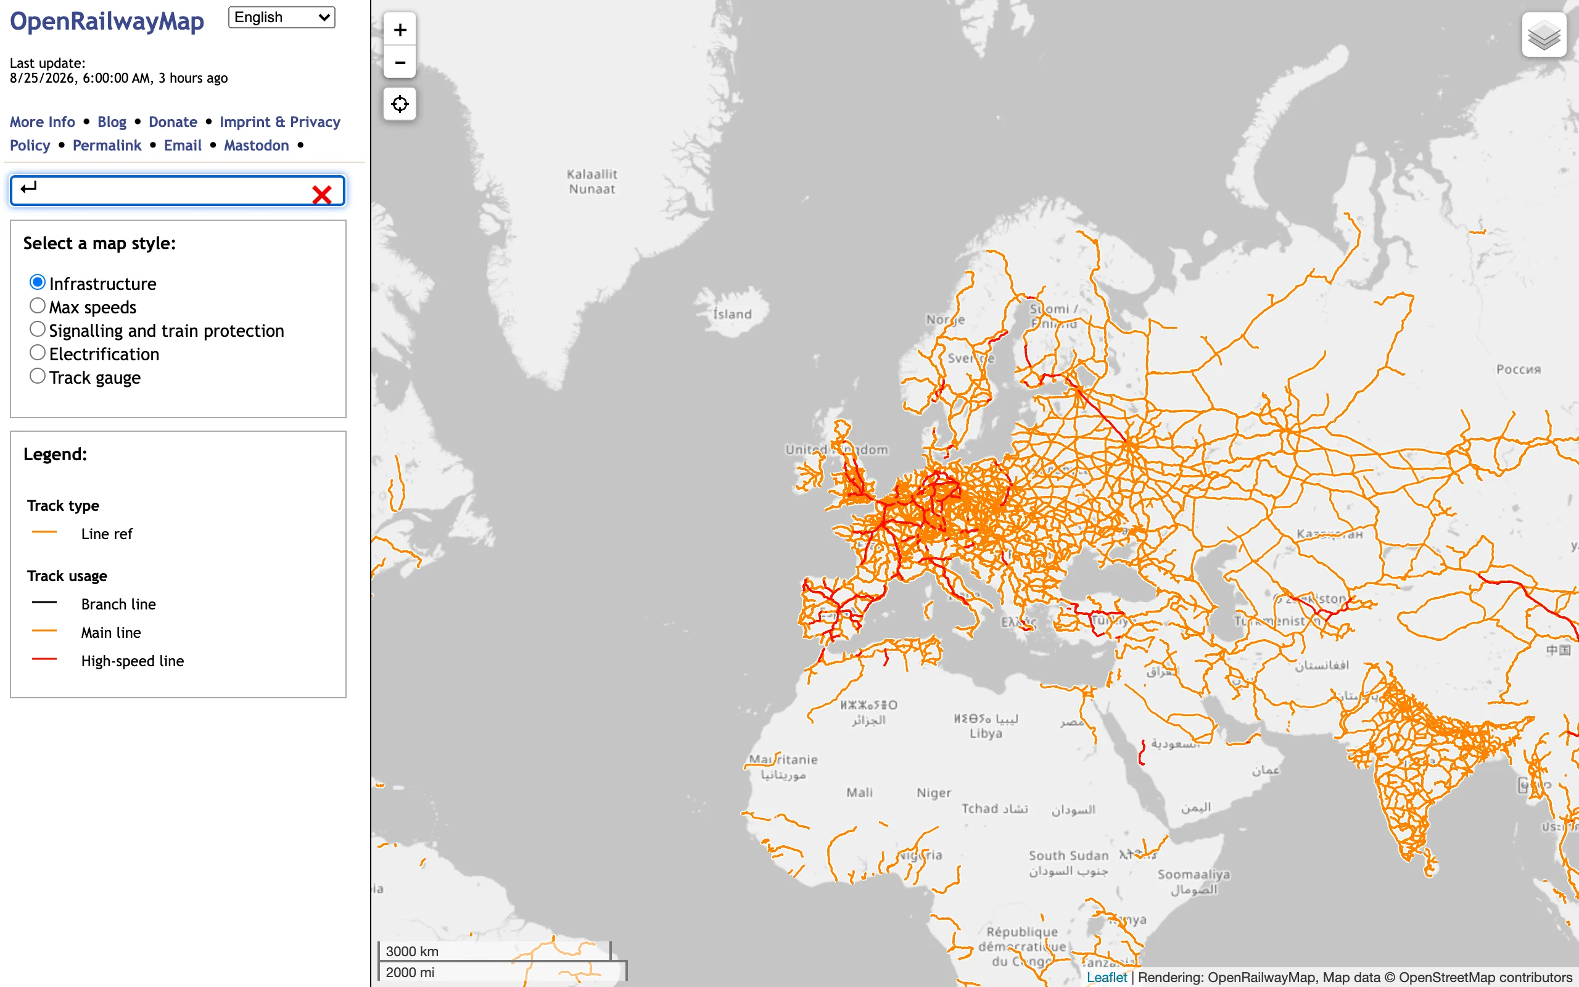Viewport: 1579px width, 987px height.
Task: Follow the Donate link
Action: [173, 122]
